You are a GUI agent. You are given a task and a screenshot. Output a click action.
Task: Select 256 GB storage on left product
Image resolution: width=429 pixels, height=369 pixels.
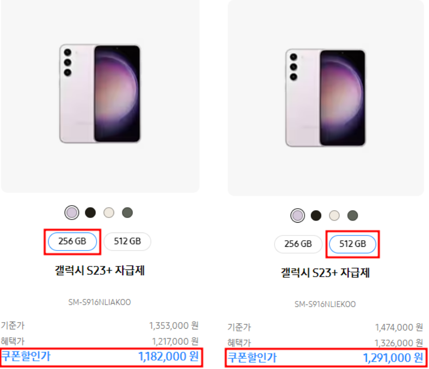[x=72, y=242]
